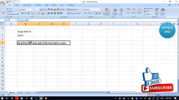Open the Insert ribbon tab
The height and width of the screenshot is (100, 179).
point(17,5)
